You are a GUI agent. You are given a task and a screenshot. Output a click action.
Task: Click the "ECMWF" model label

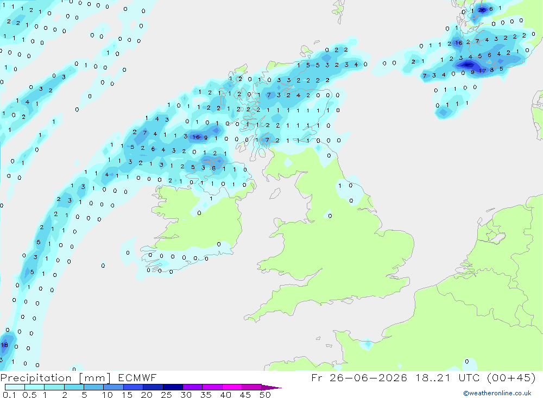tap(137, 377)
